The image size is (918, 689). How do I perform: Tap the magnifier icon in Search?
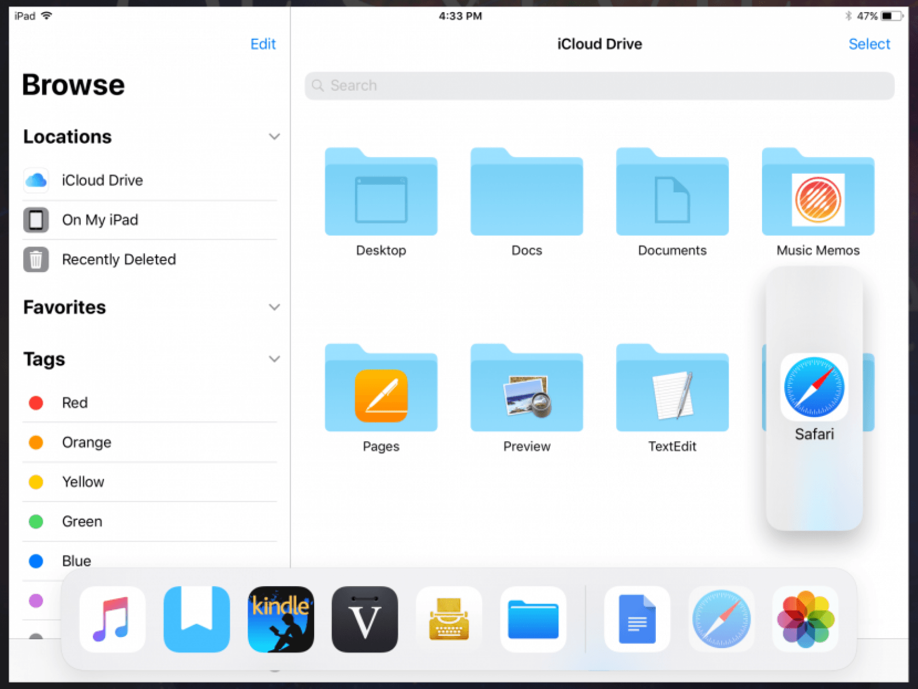(x=318, y=85)
